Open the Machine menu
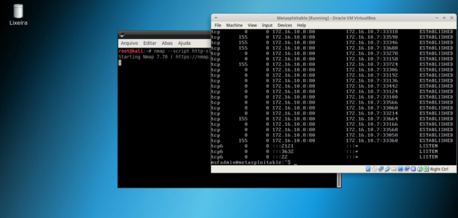This screenshot has width=458, height=218. (x=234, y=25)
